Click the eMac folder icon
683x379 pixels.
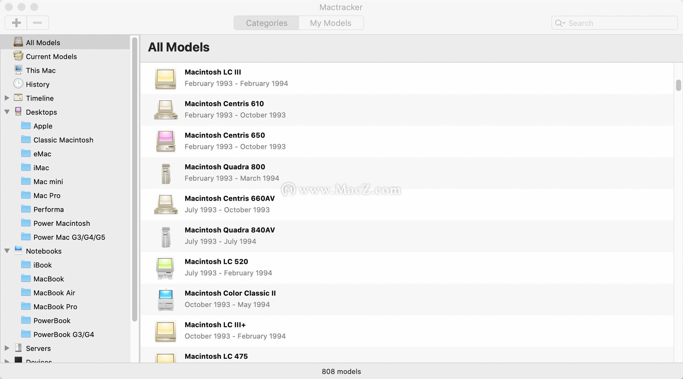(x=26, y=153)
